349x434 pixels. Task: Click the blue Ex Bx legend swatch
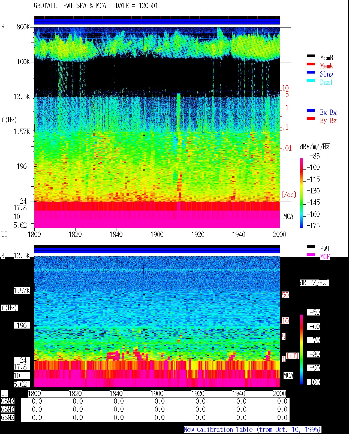311,110
